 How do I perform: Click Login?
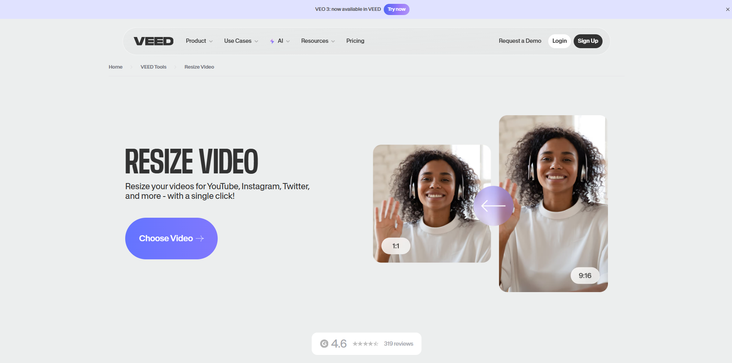pos(559,41)
